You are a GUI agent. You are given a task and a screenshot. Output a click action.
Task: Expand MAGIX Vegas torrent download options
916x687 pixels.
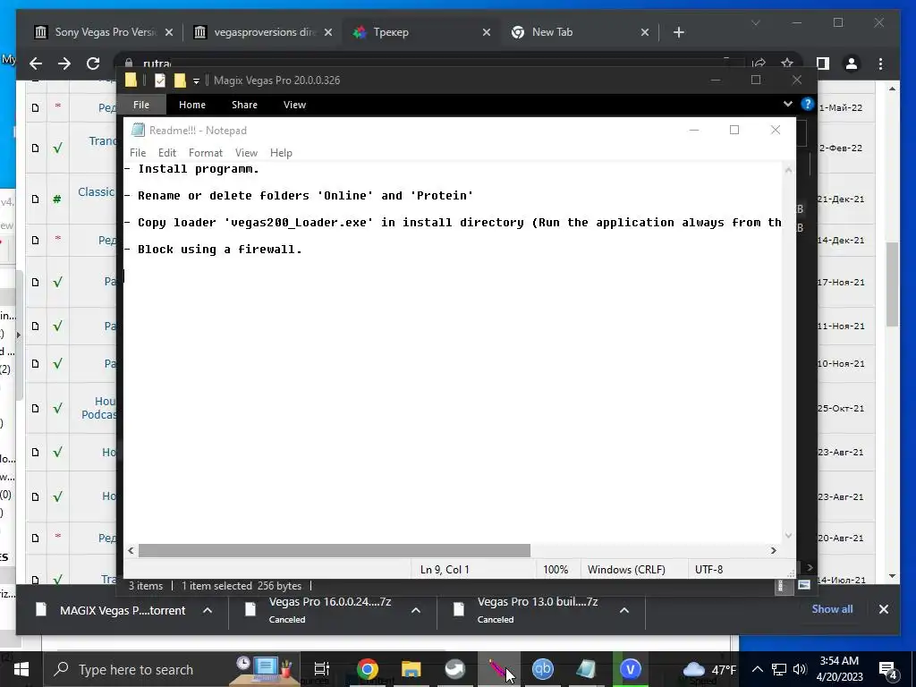(208, 610)
